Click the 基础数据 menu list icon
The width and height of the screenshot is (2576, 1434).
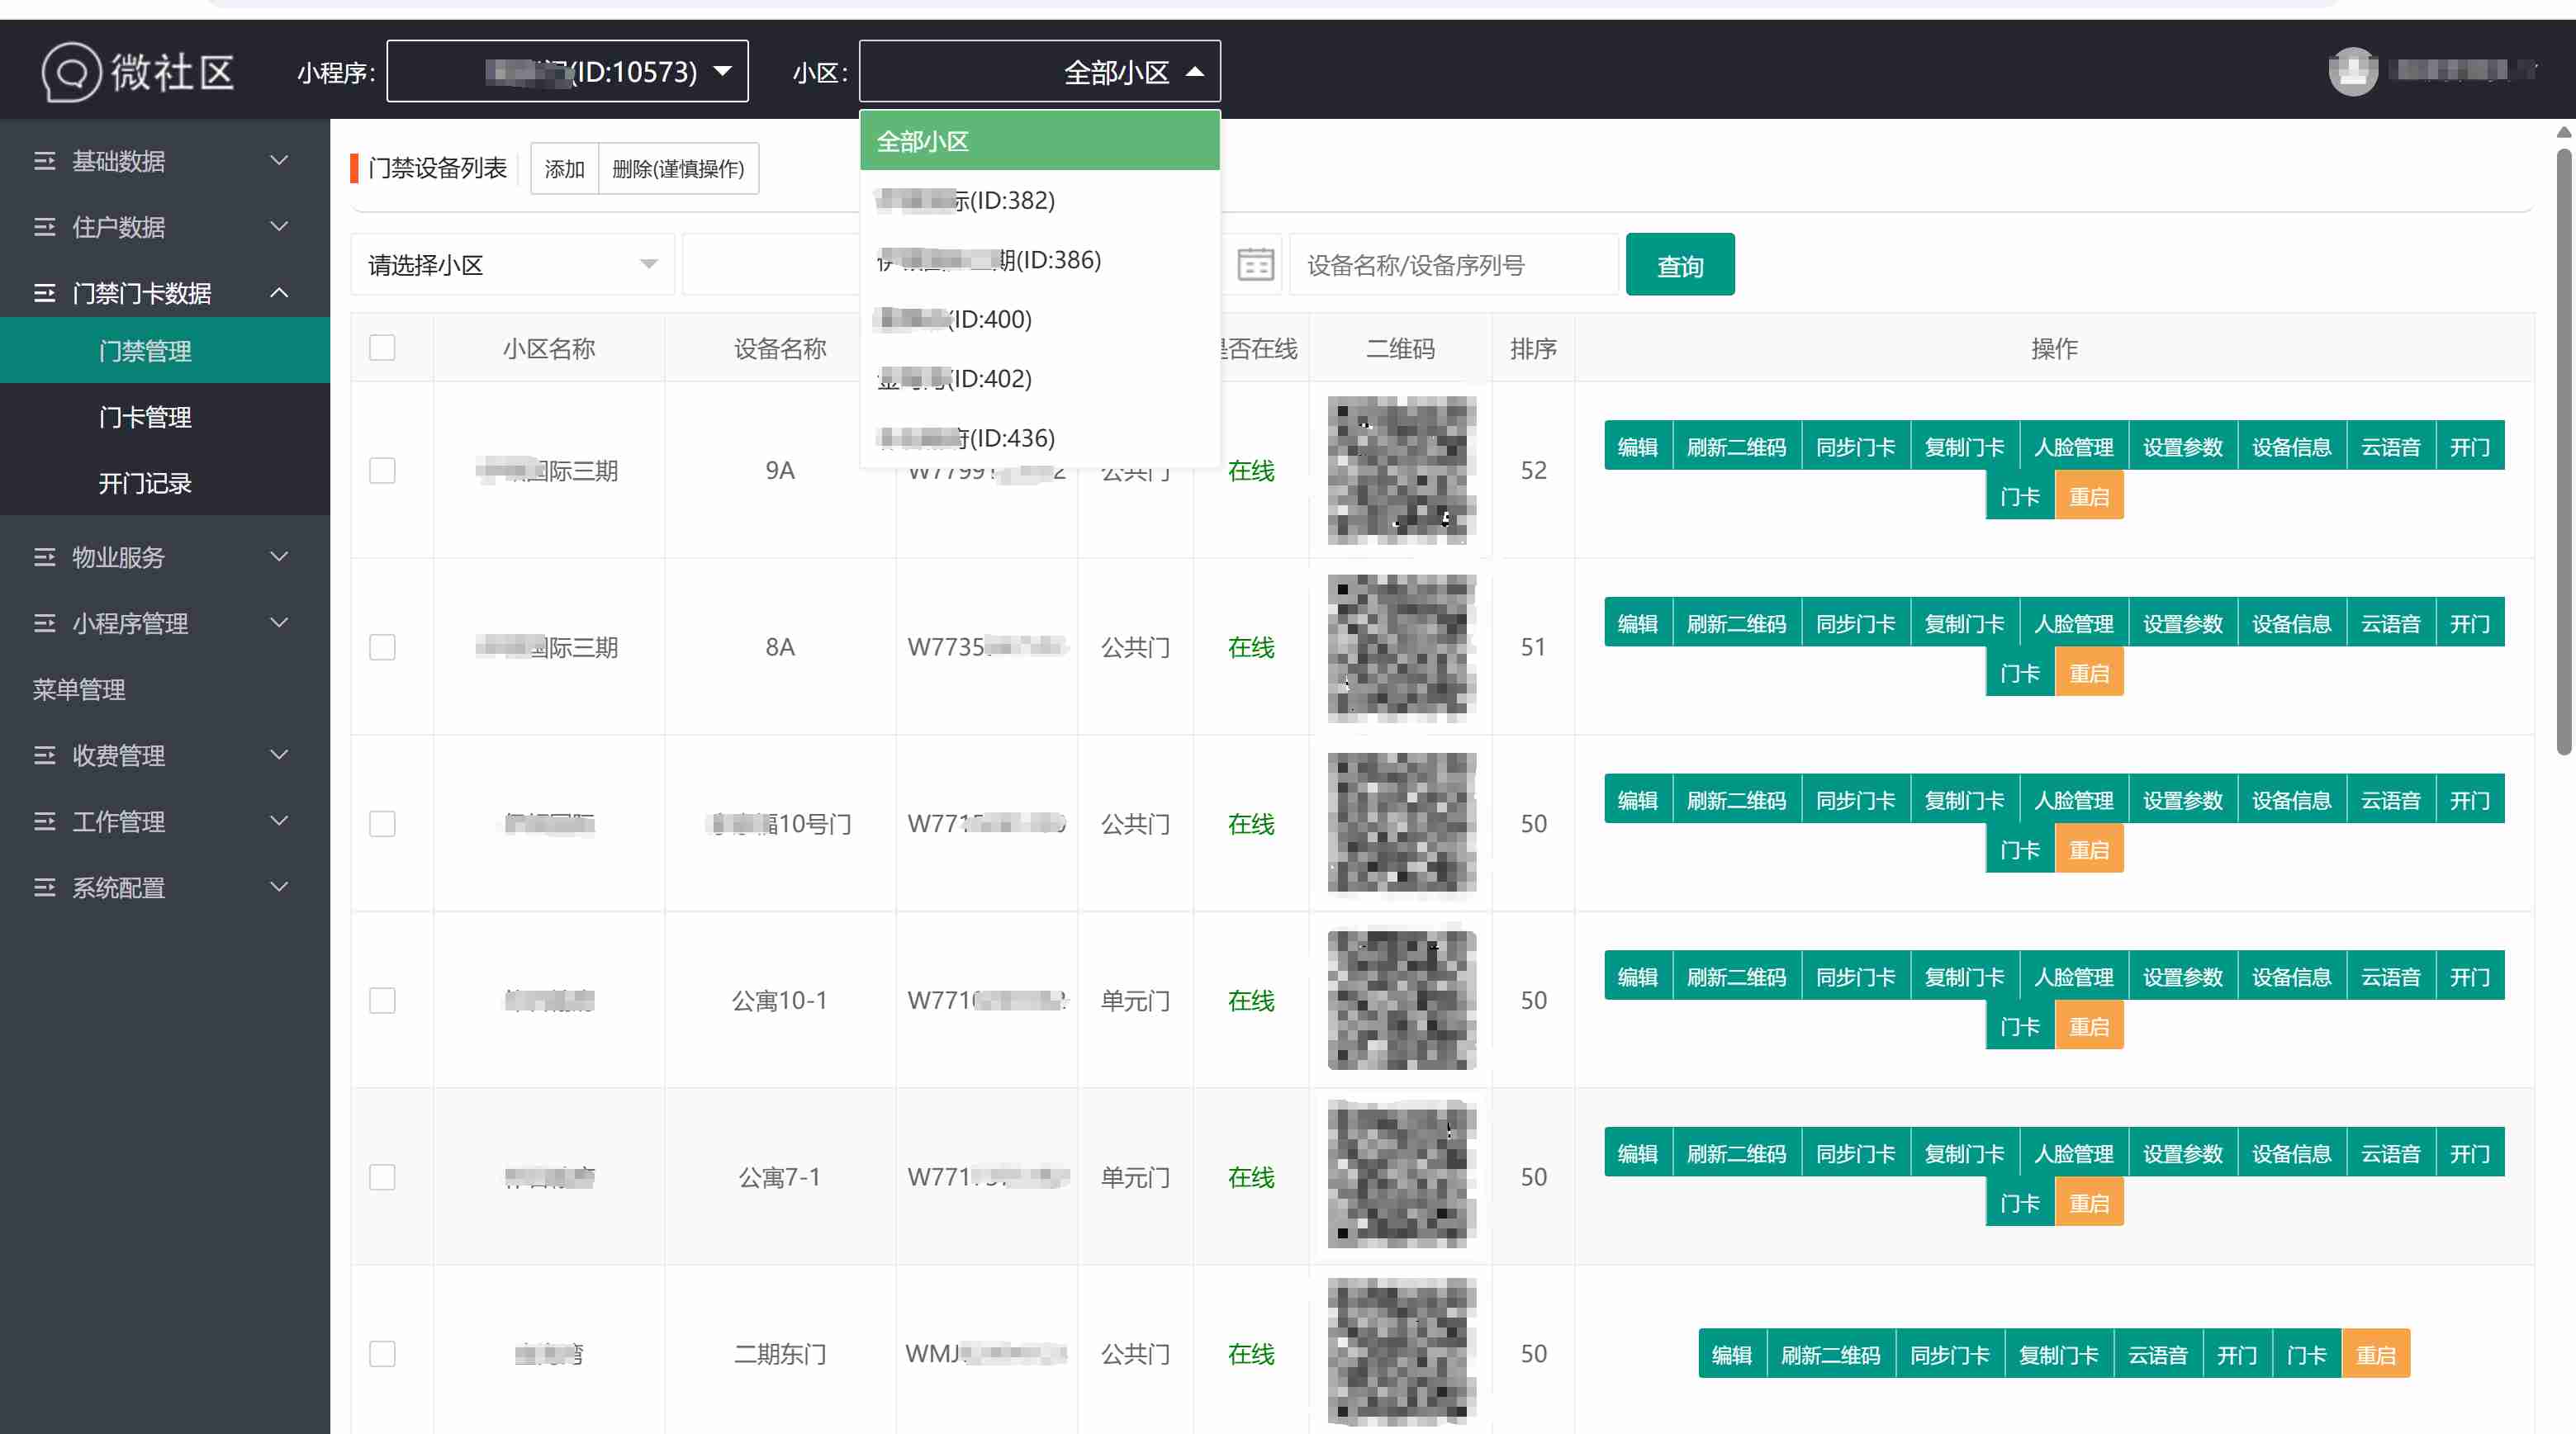[x=44, y=161]
